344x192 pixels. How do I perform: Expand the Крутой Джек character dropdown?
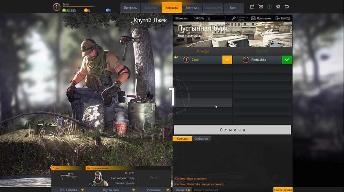[133, 190]
